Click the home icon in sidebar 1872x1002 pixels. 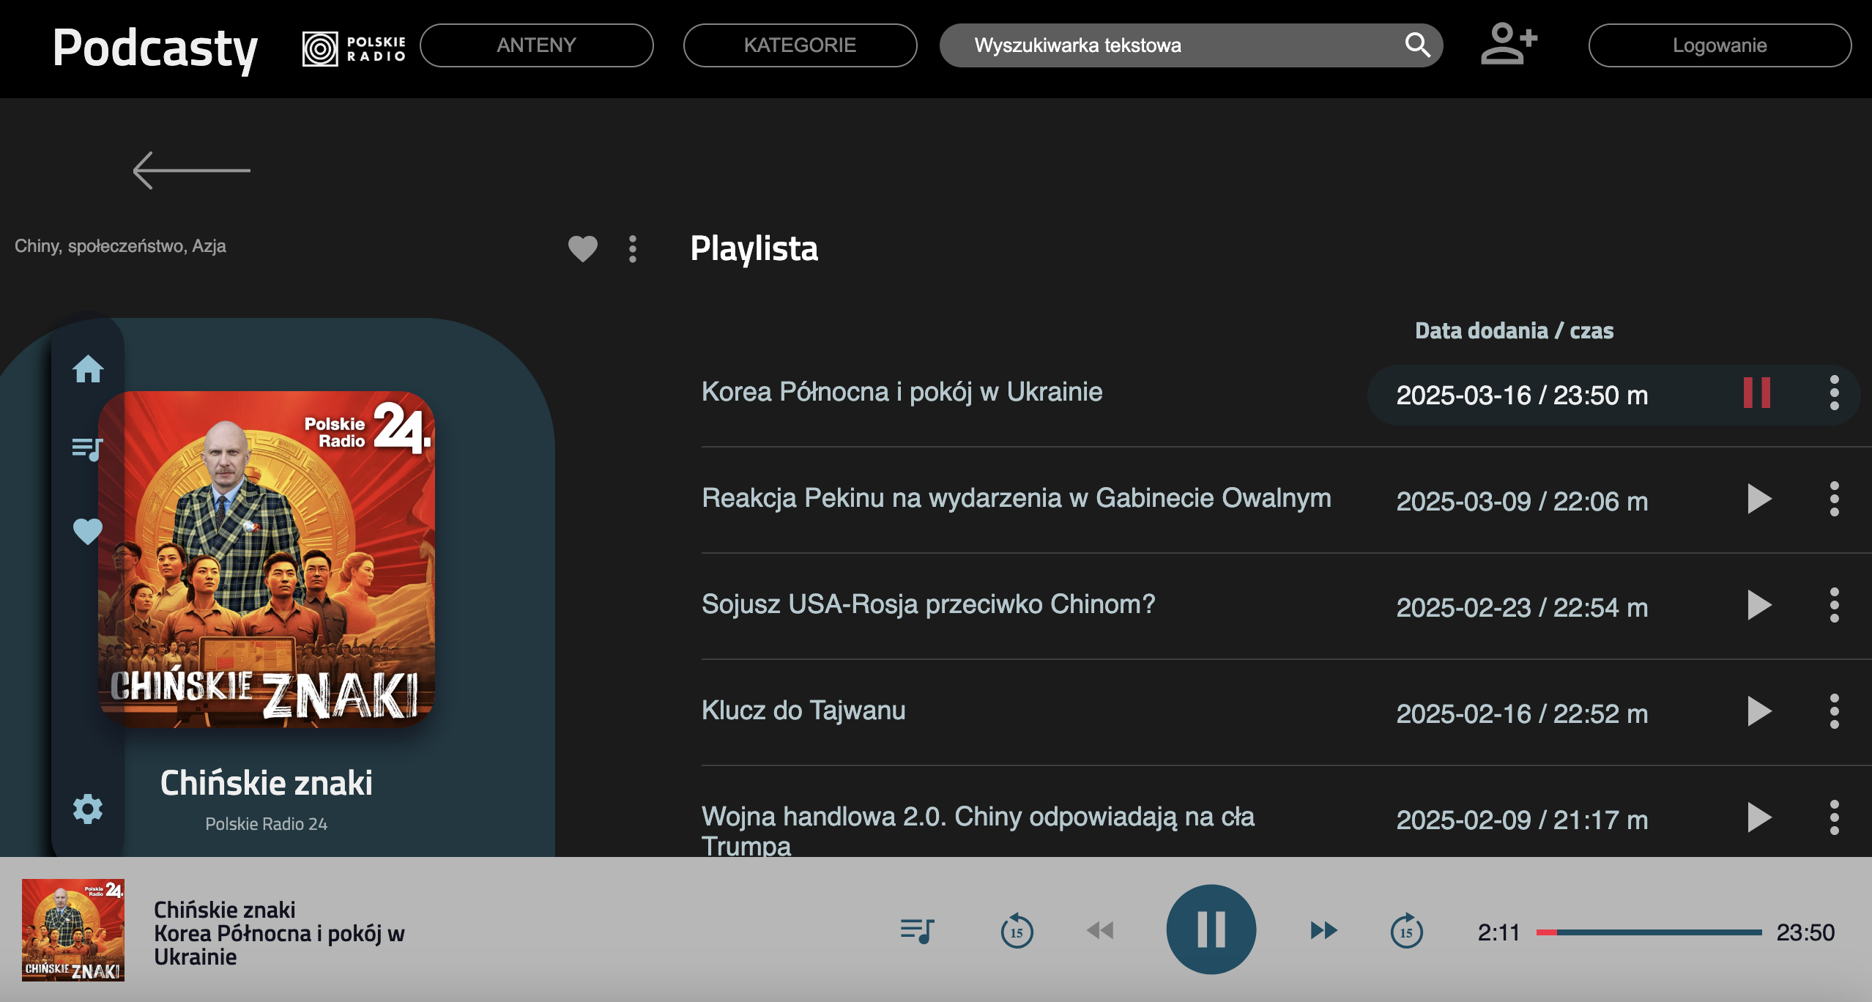(x=88, y=369)
